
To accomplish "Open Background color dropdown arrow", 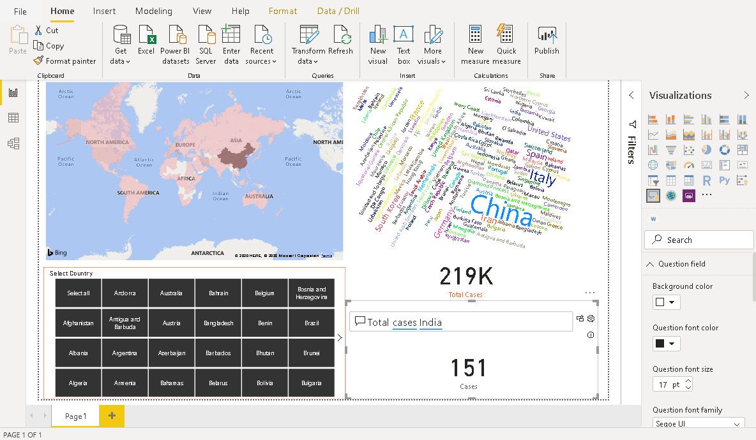I will click(672, 302).
